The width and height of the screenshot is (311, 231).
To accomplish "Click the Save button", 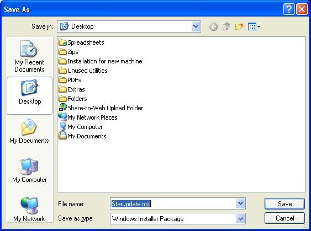I will coord(284,203).
